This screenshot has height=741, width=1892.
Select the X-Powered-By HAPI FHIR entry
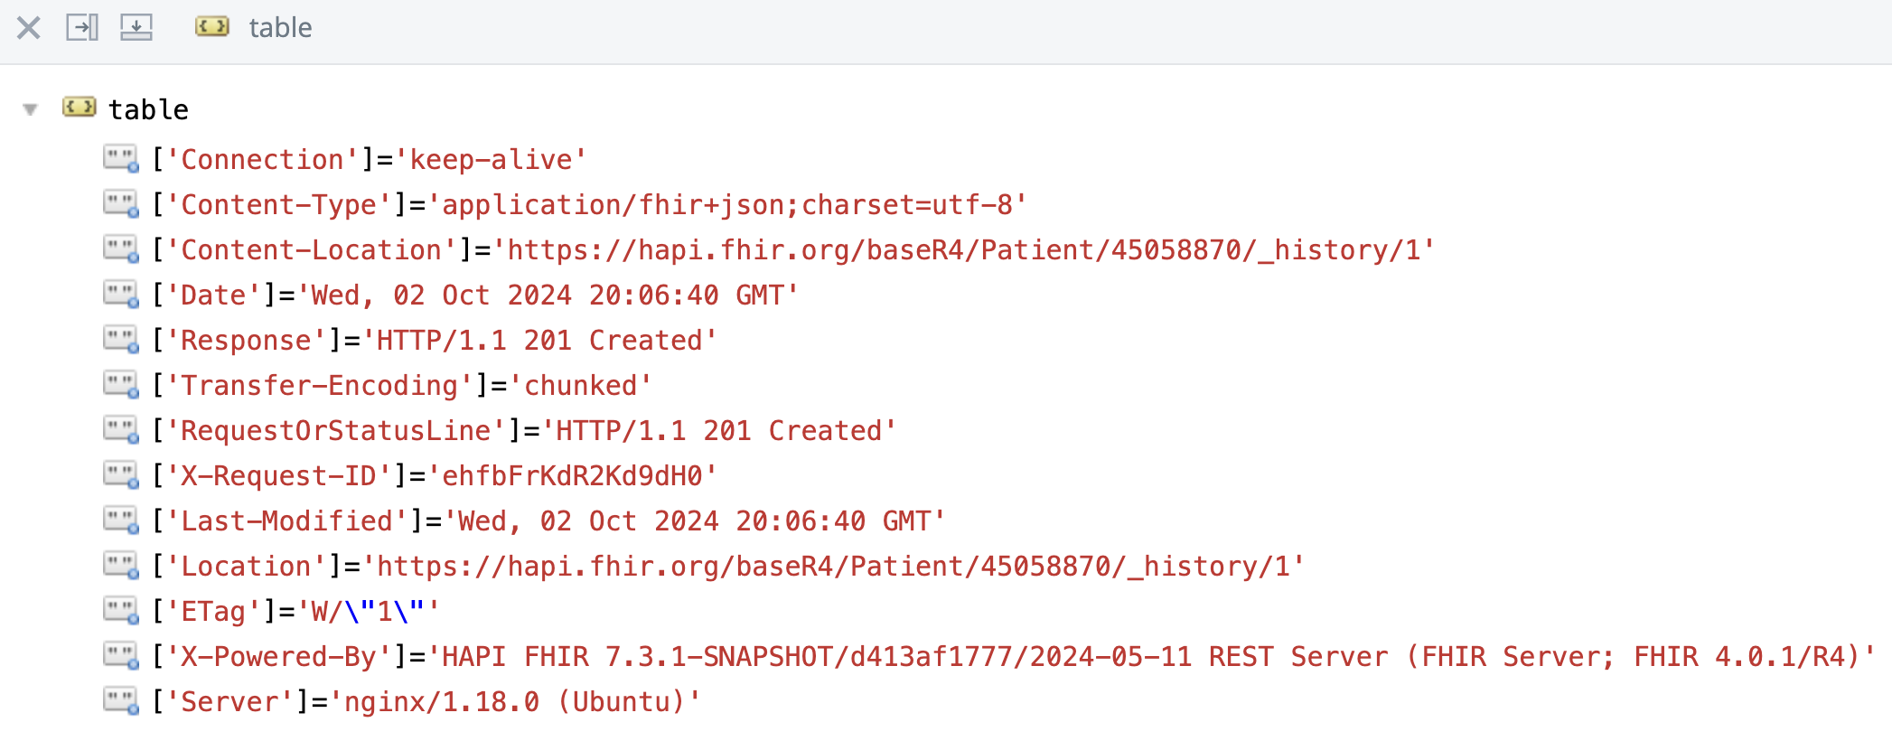click(1013, 657)
